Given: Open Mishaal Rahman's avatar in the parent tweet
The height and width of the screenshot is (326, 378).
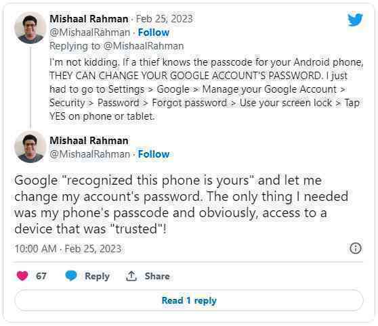Looking at the screenshot, I should (30, 28).
